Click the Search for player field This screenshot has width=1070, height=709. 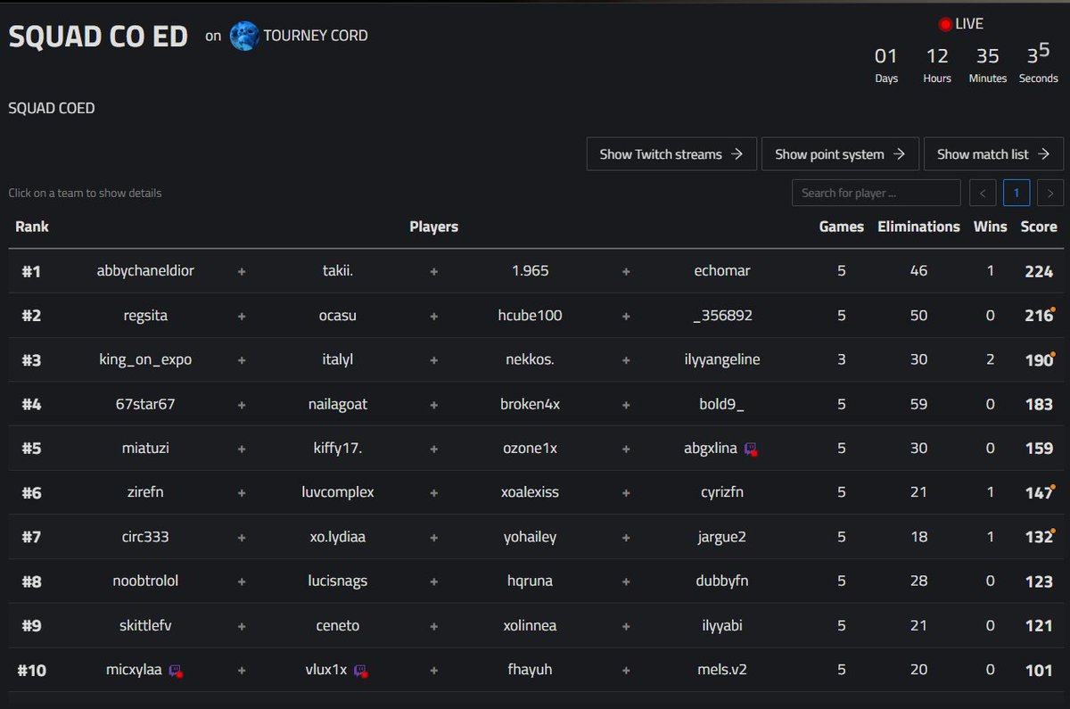(876, 193)
